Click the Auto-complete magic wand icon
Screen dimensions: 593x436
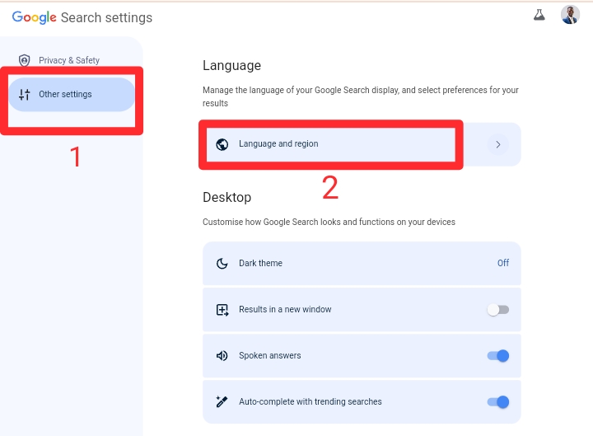(x=222, y=401)
